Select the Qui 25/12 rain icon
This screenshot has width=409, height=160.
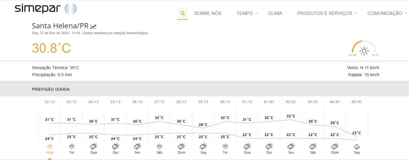pos(115,146)
